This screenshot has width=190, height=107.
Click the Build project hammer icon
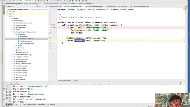[x=20, y=1]
